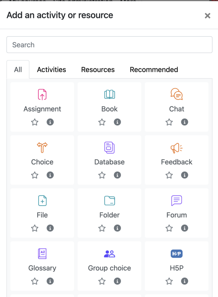Choose the Book resource icon
The height and width of the screenshot is (297, 218).
[x=109, y=95]
